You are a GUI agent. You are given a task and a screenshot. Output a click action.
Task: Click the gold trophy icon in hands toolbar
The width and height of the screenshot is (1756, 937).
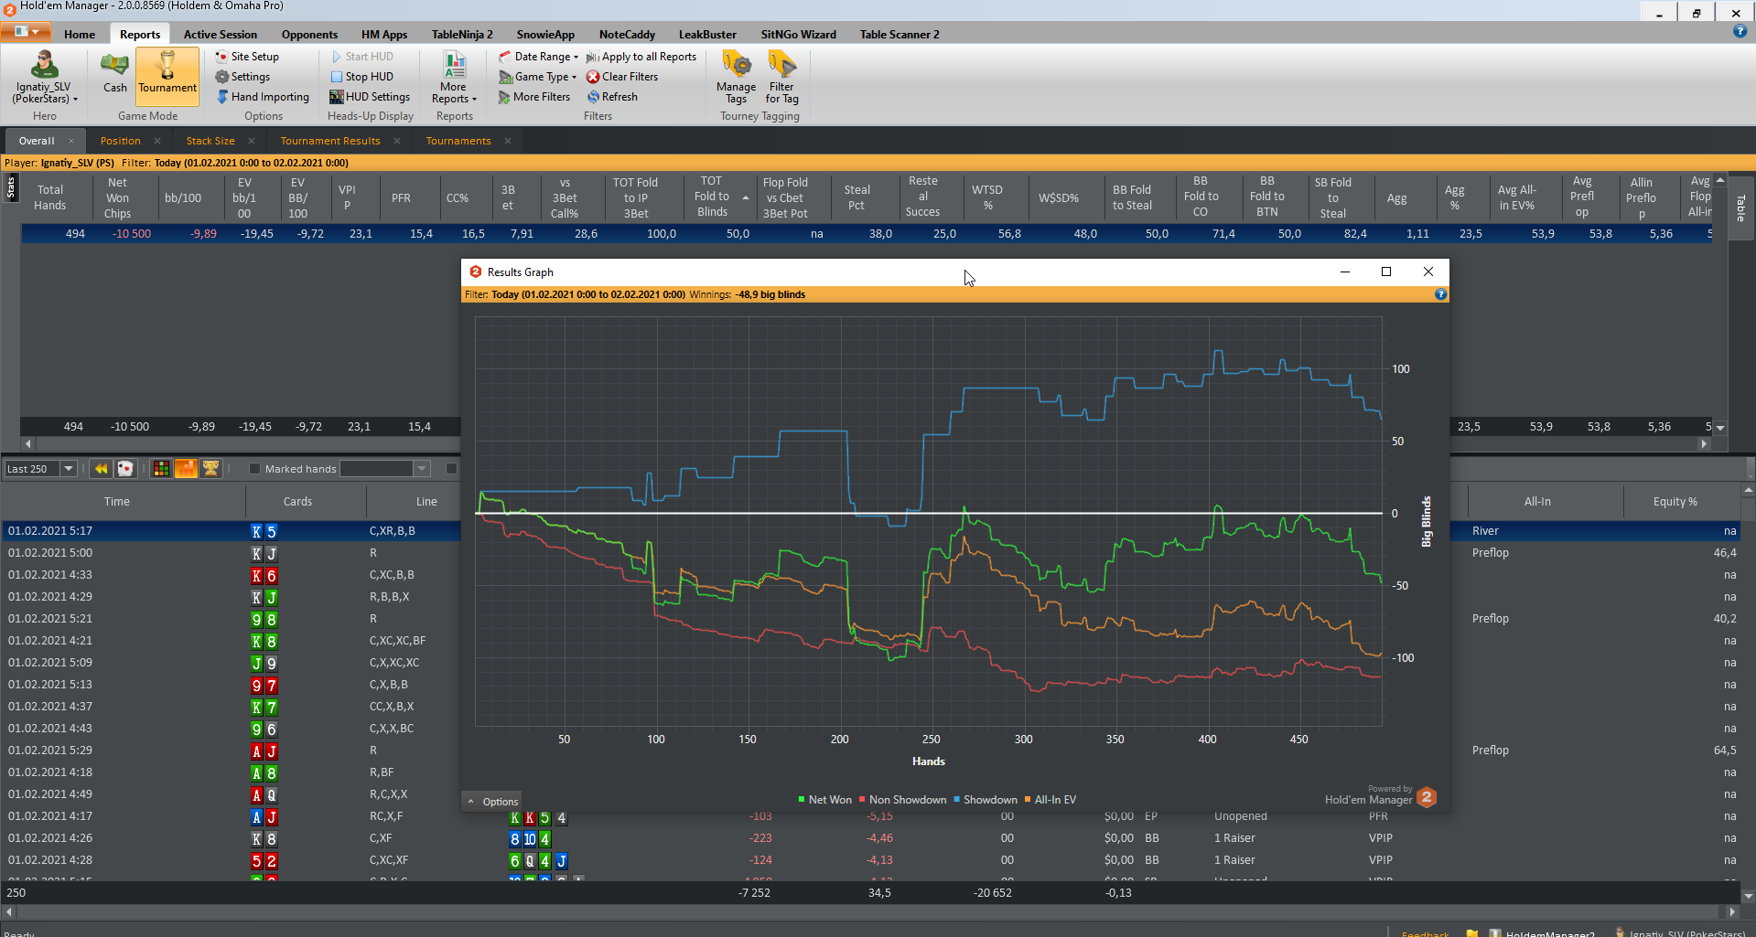[210, 469]
